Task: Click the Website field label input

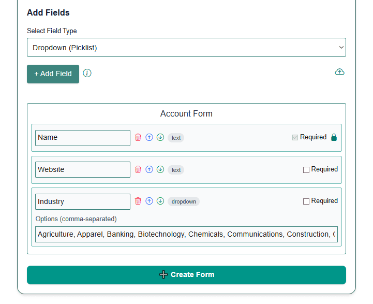Action: [83, 169]
